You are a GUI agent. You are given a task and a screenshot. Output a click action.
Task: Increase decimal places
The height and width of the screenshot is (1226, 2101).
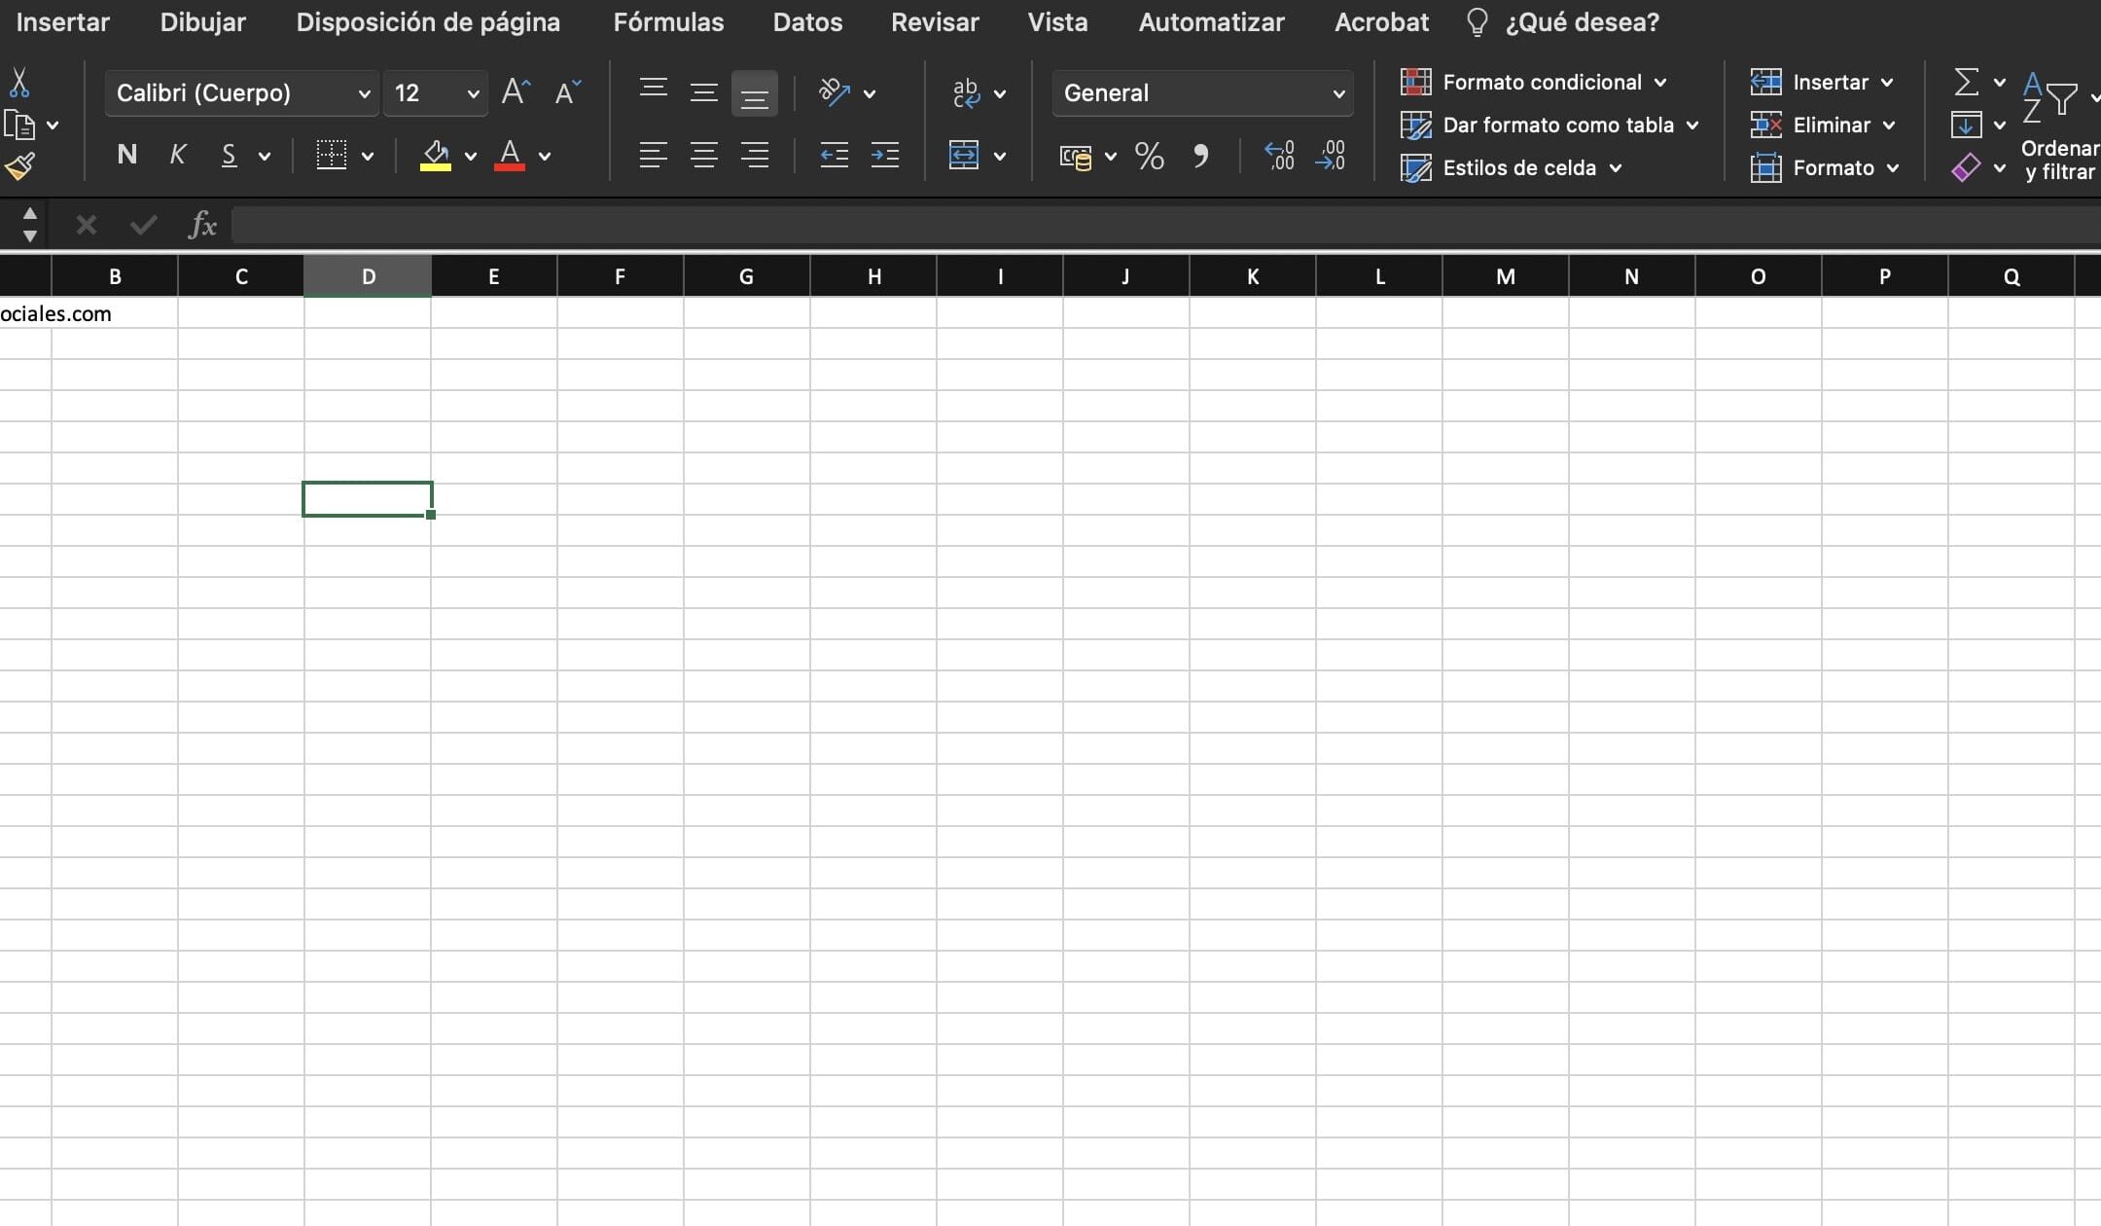pyautogui.click(x=1279, y=156)
